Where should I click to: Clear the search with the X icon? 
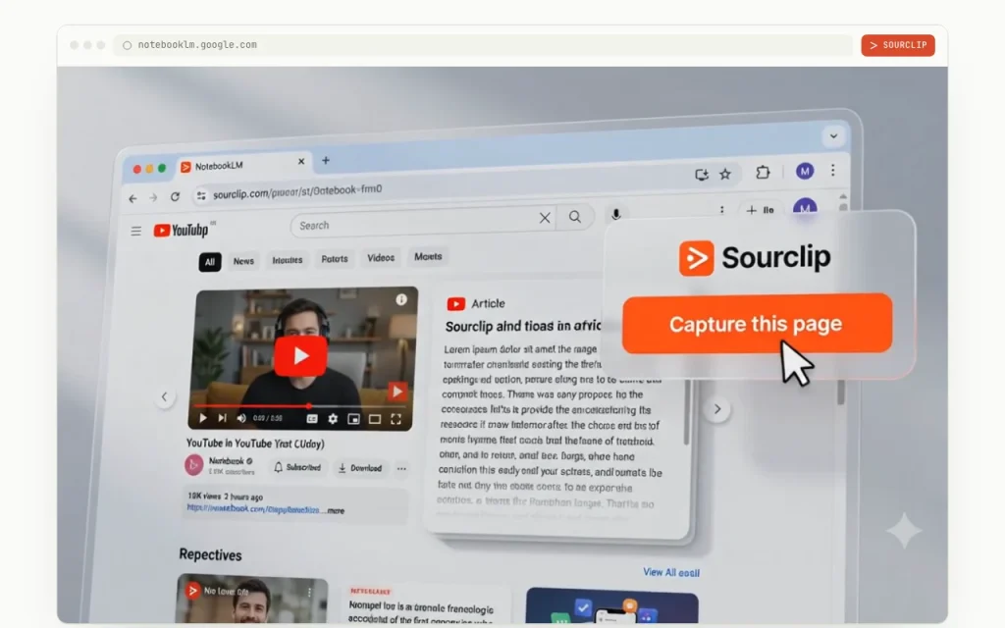[545, 218]
